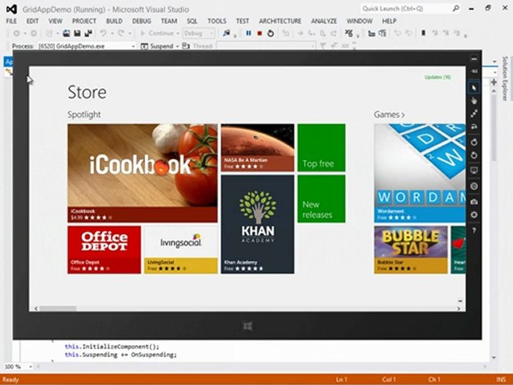Restart debugging with the circular arrow icon
This screenshot has height=385, width=513.
point(270,33)
